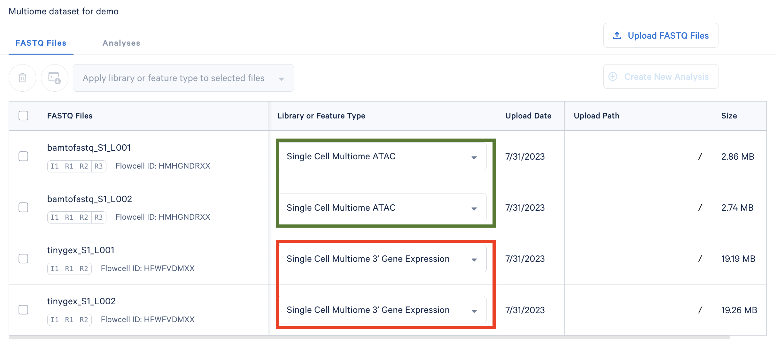This screenshot has height=348, width=776.
Task: Click the R2 tag under tinygex_S1_L001
Action: pos(84,269)
